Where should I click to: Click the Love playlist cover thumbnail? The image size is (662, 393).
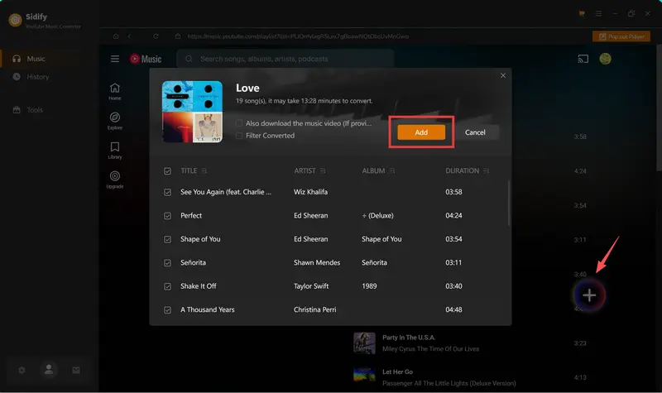click(x=192, y=112)
